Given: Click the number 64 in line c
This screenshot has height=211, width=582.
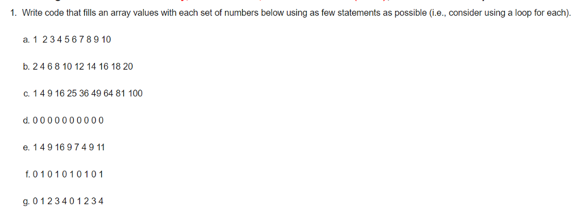Looking at the screenshot, I should [109, 94].
